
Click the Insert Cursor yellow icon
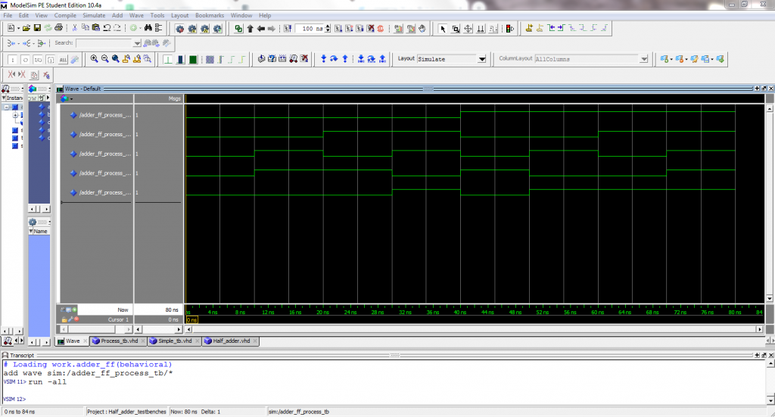529,28
